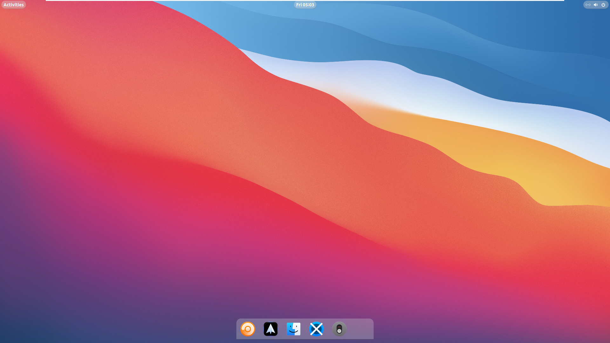The height and width of the screenshot is (343, 610).
Task: Open the Activities overview
Action: [14, 5]
